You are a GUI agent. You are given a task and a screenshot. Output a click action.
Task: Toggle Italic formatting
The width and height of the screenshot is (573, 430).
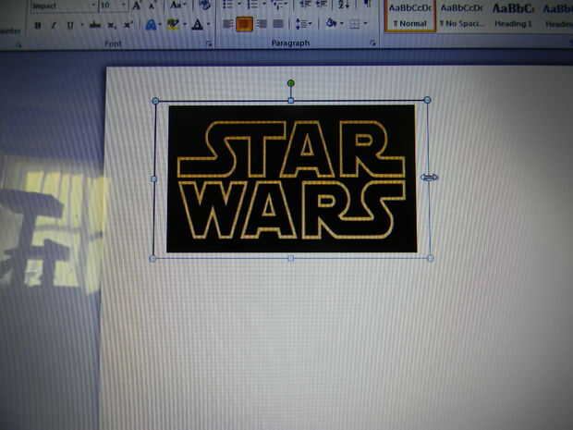pos(54,25)
